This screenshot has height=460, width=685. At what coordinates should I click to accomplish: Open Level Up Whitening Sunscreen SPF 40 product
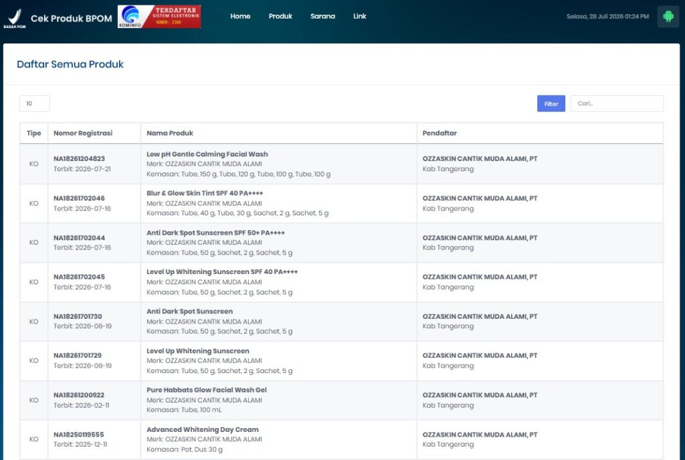click(222, 271)
